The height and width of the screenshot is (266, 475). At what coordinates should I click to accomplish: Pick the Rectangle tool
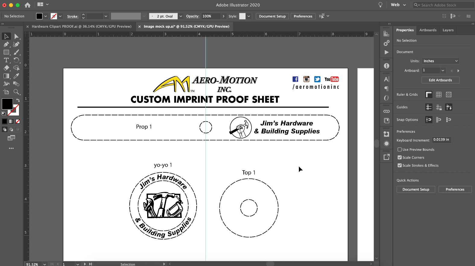6,52
